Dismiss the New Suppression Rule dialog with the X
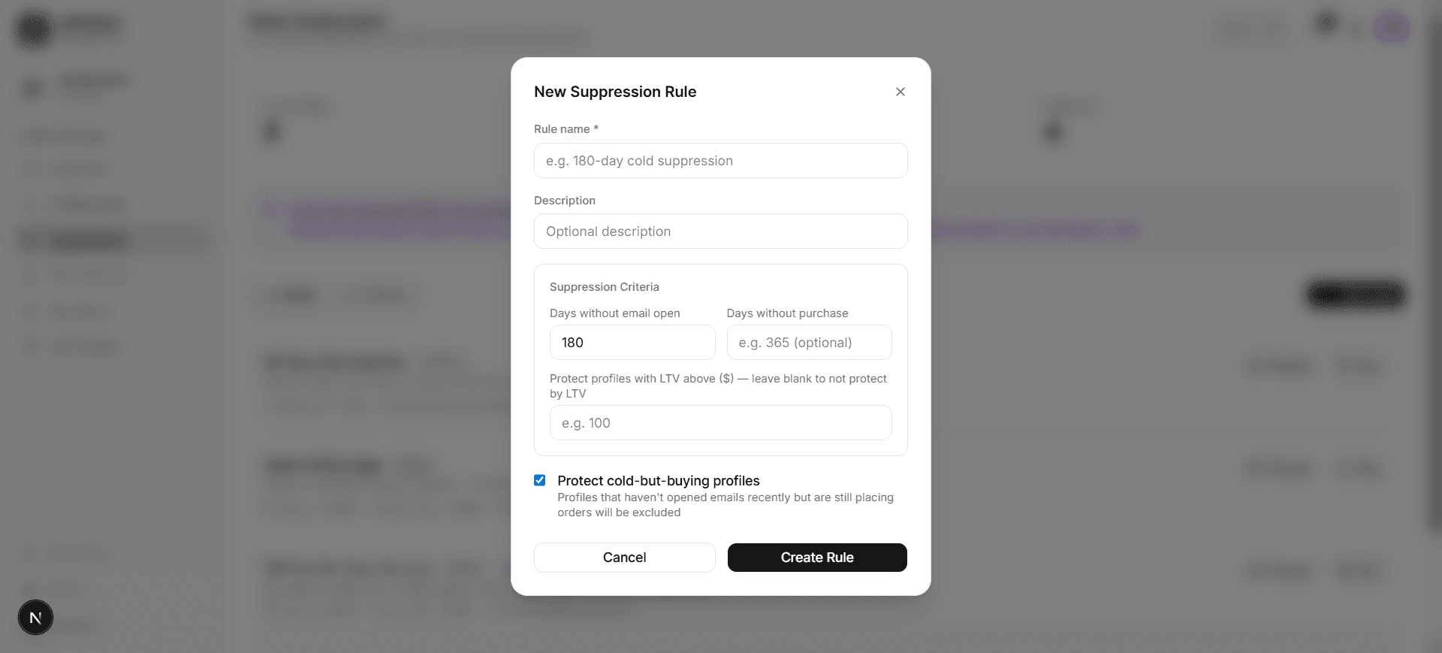Image resolution: width=1442 pixels, height=653 pixels. click(x=900, y=91)
